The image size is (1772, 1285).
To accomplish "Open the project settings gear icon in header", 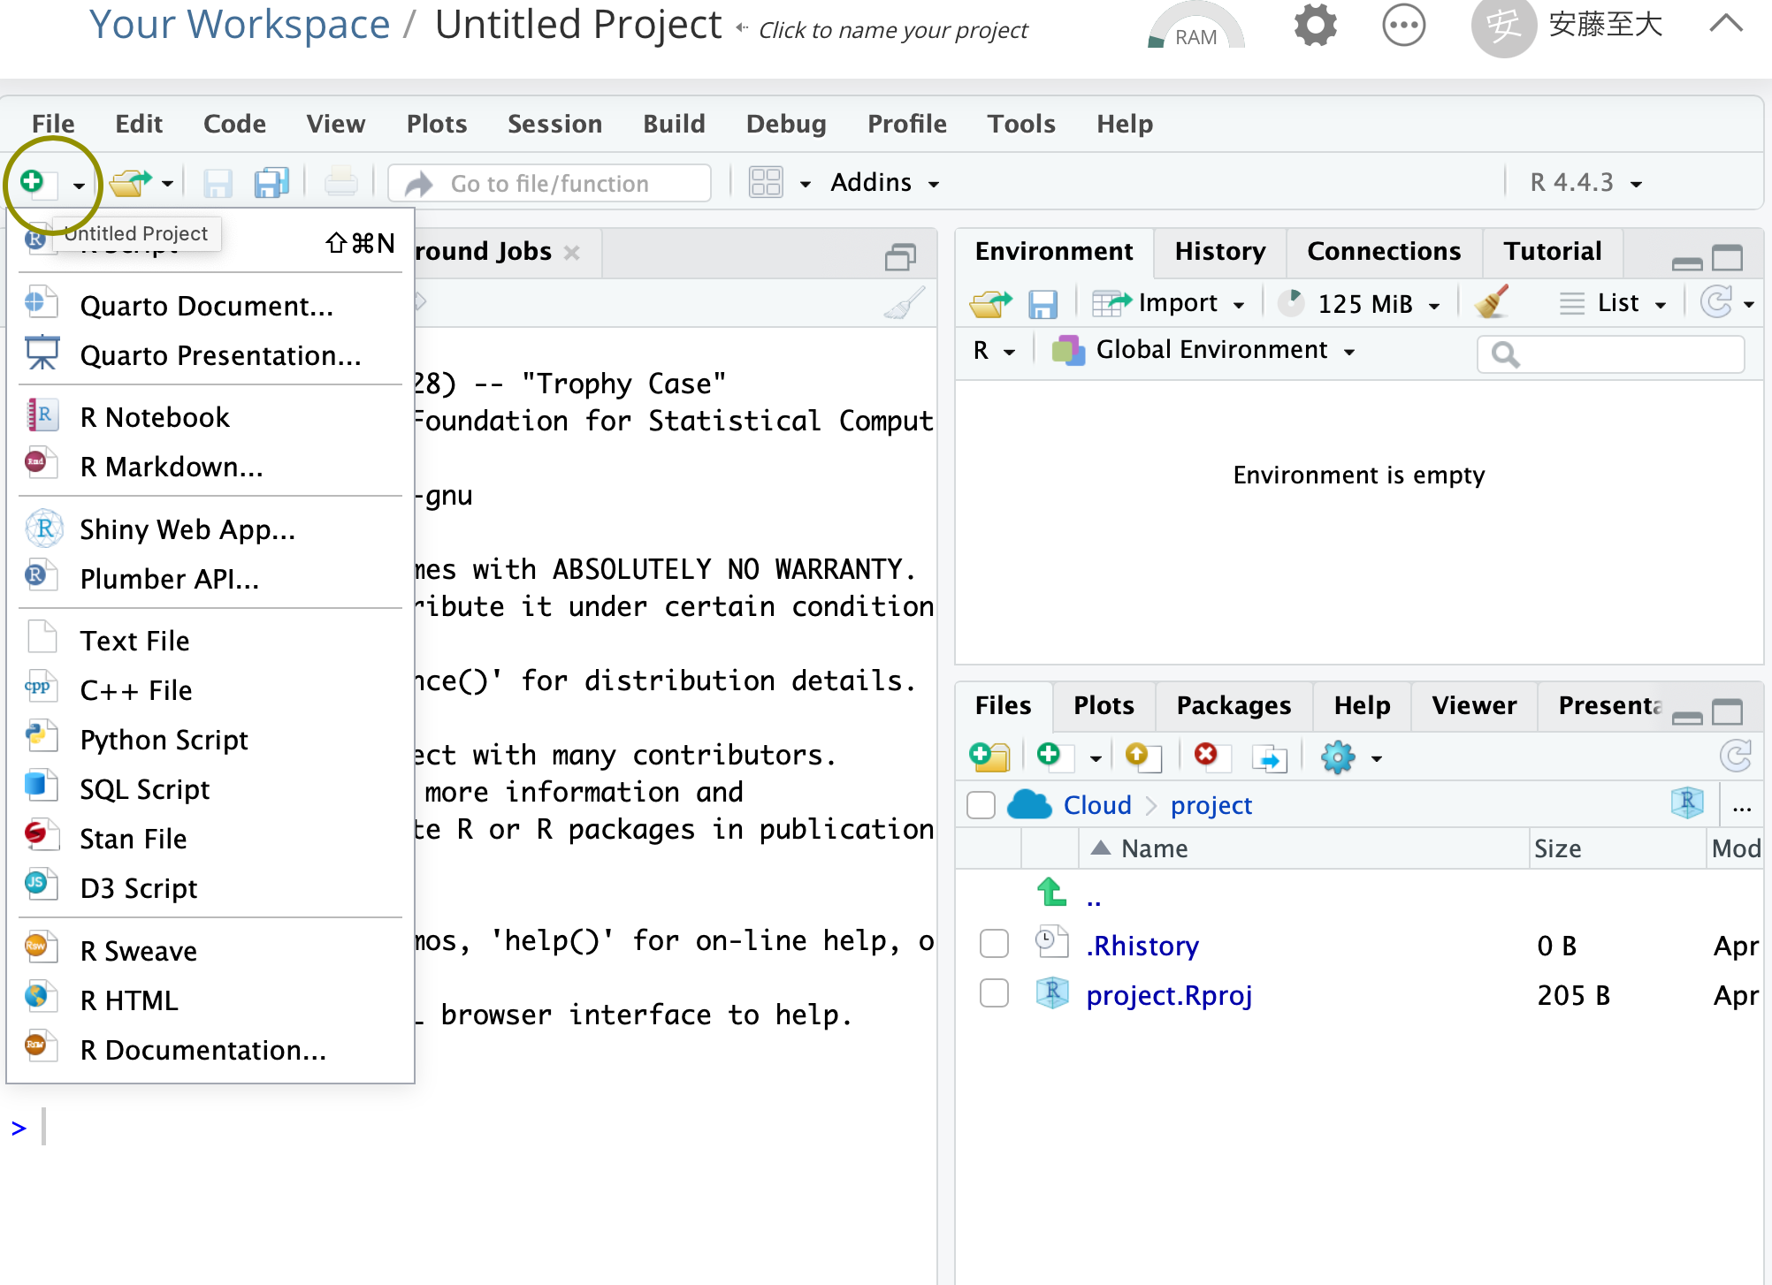I will (x=1315, y=25).
